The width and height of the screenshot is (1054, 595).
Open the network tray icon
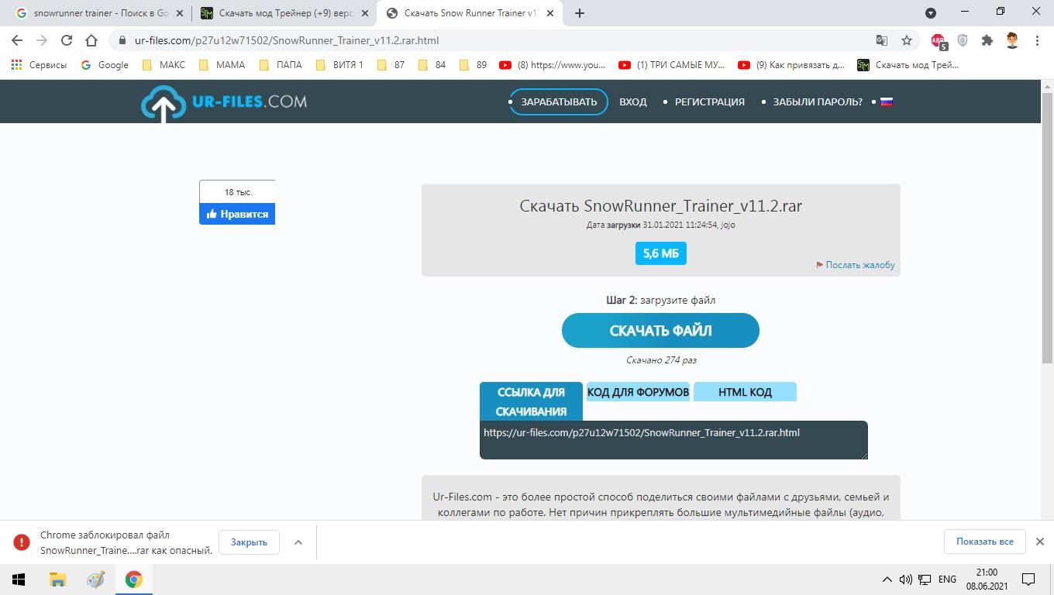tap(925, 580)
